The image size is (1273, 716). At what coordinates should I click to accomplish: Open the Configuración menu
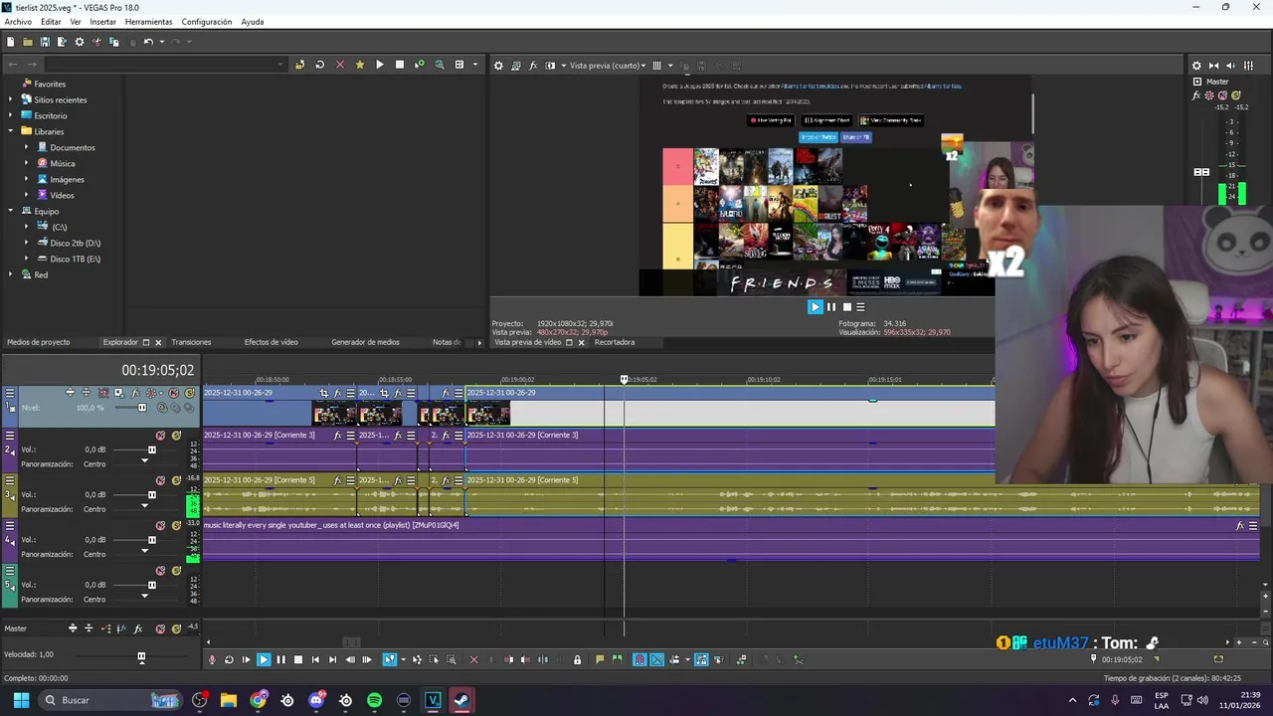[207, 22]
